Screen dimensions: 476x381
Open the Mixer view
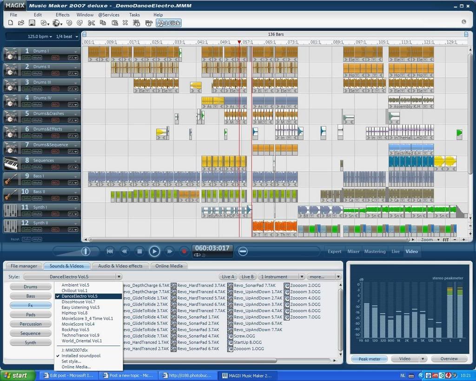click(353, 252)
